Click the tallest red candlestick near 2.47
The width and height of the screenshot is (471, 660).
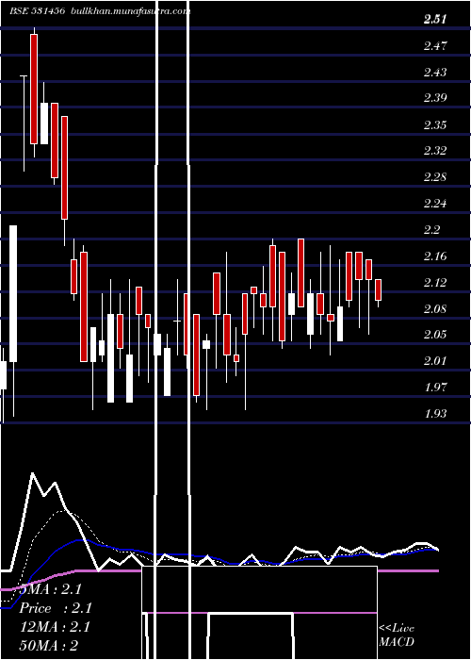(x=34, y=90)
